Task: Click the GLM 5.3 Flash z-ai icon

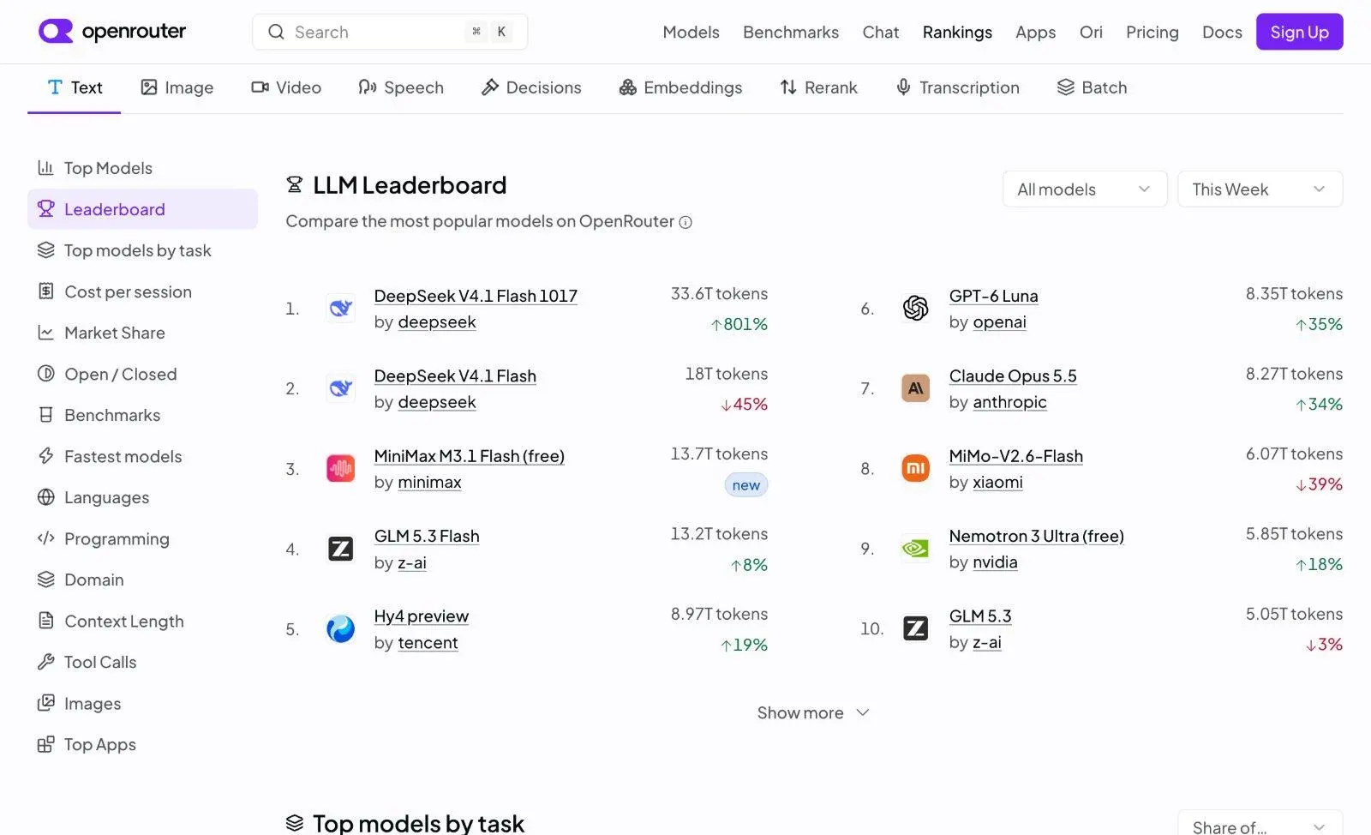Action: tap(341, 549)
